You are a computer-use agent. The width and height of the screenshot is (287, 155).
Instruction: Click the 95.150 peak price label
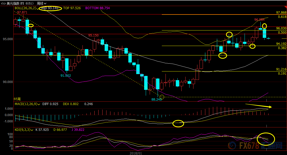(x=93, y=35)
